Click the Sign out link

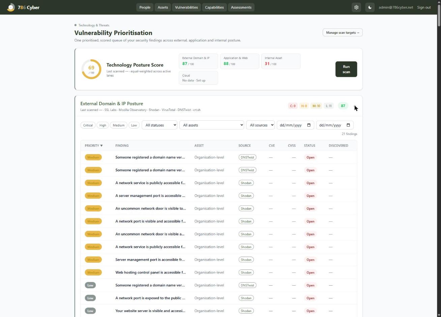(424, 7)
